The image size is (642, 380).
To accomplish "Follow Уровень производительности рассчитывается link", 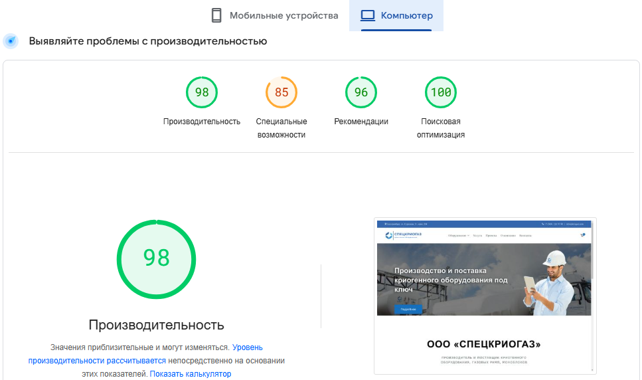I will 145,354.
